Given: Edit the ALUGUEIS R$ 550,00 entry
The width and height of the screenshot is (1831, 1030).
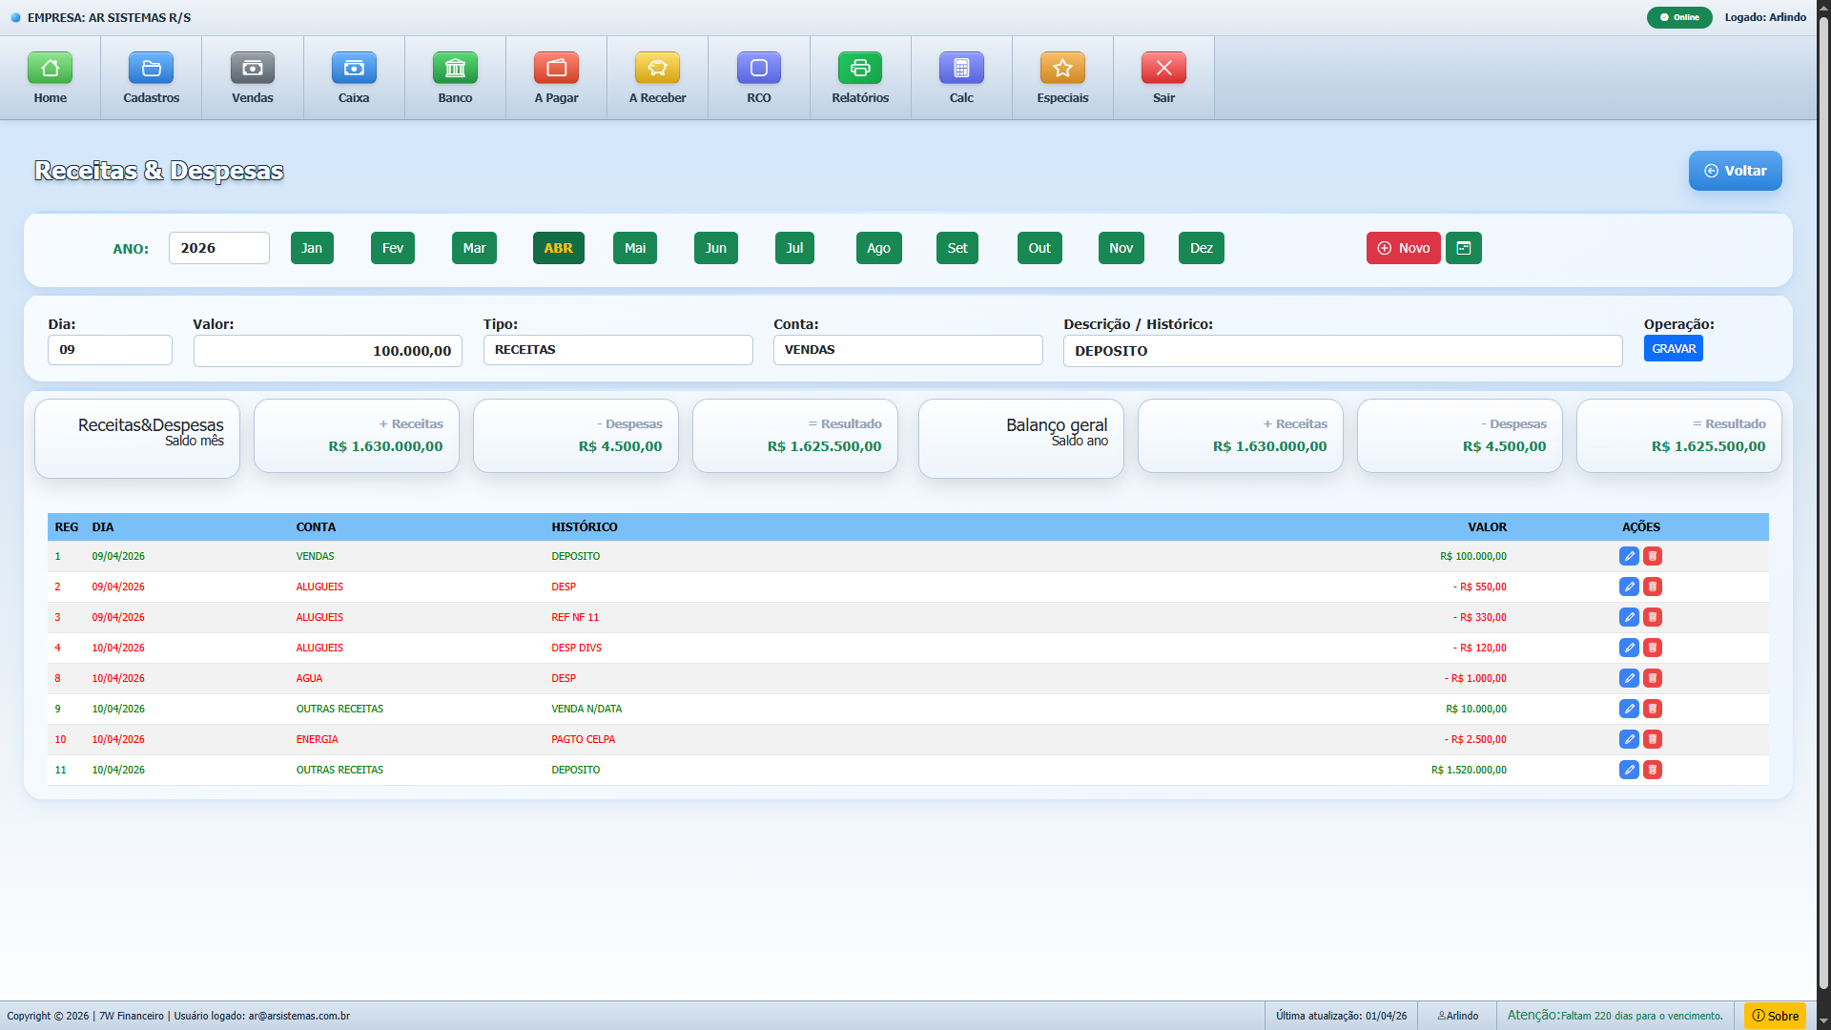Looking at the screenshot, I should pyautogui.click(x=1629, y=587).
